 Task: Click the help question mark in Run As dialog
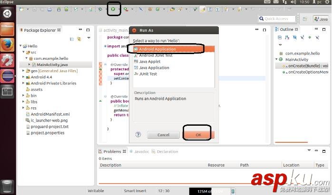[x=138, y=134]
